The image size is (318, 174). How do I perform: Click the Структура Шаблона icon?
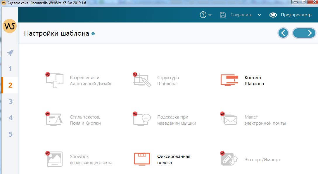tap(142, 80)
